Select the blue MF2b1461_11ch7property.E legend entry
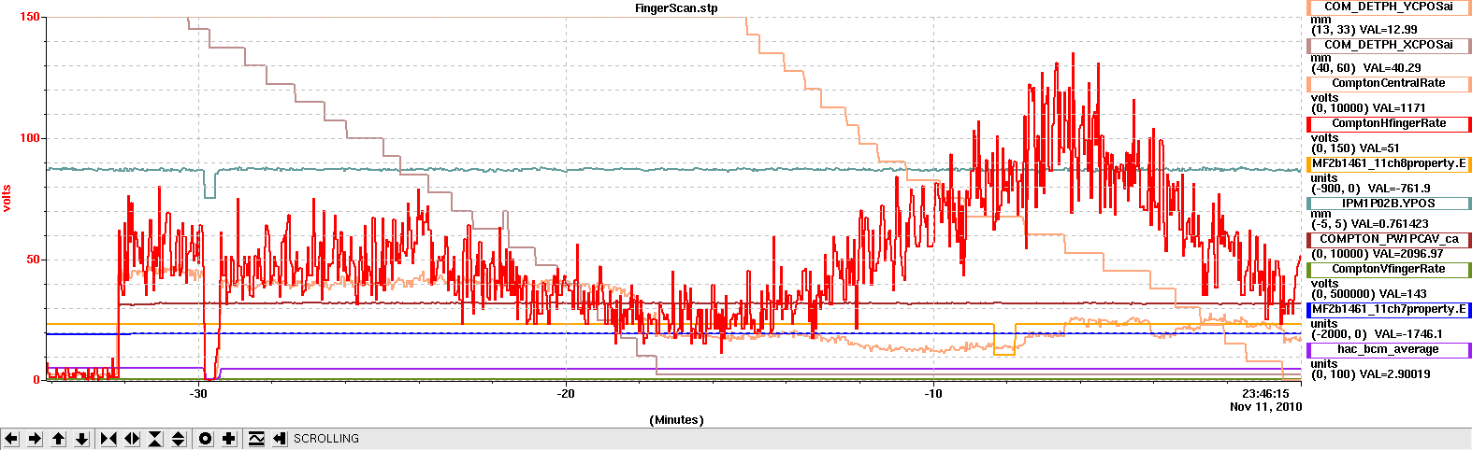The image size is (1472, 450). 1389,309
